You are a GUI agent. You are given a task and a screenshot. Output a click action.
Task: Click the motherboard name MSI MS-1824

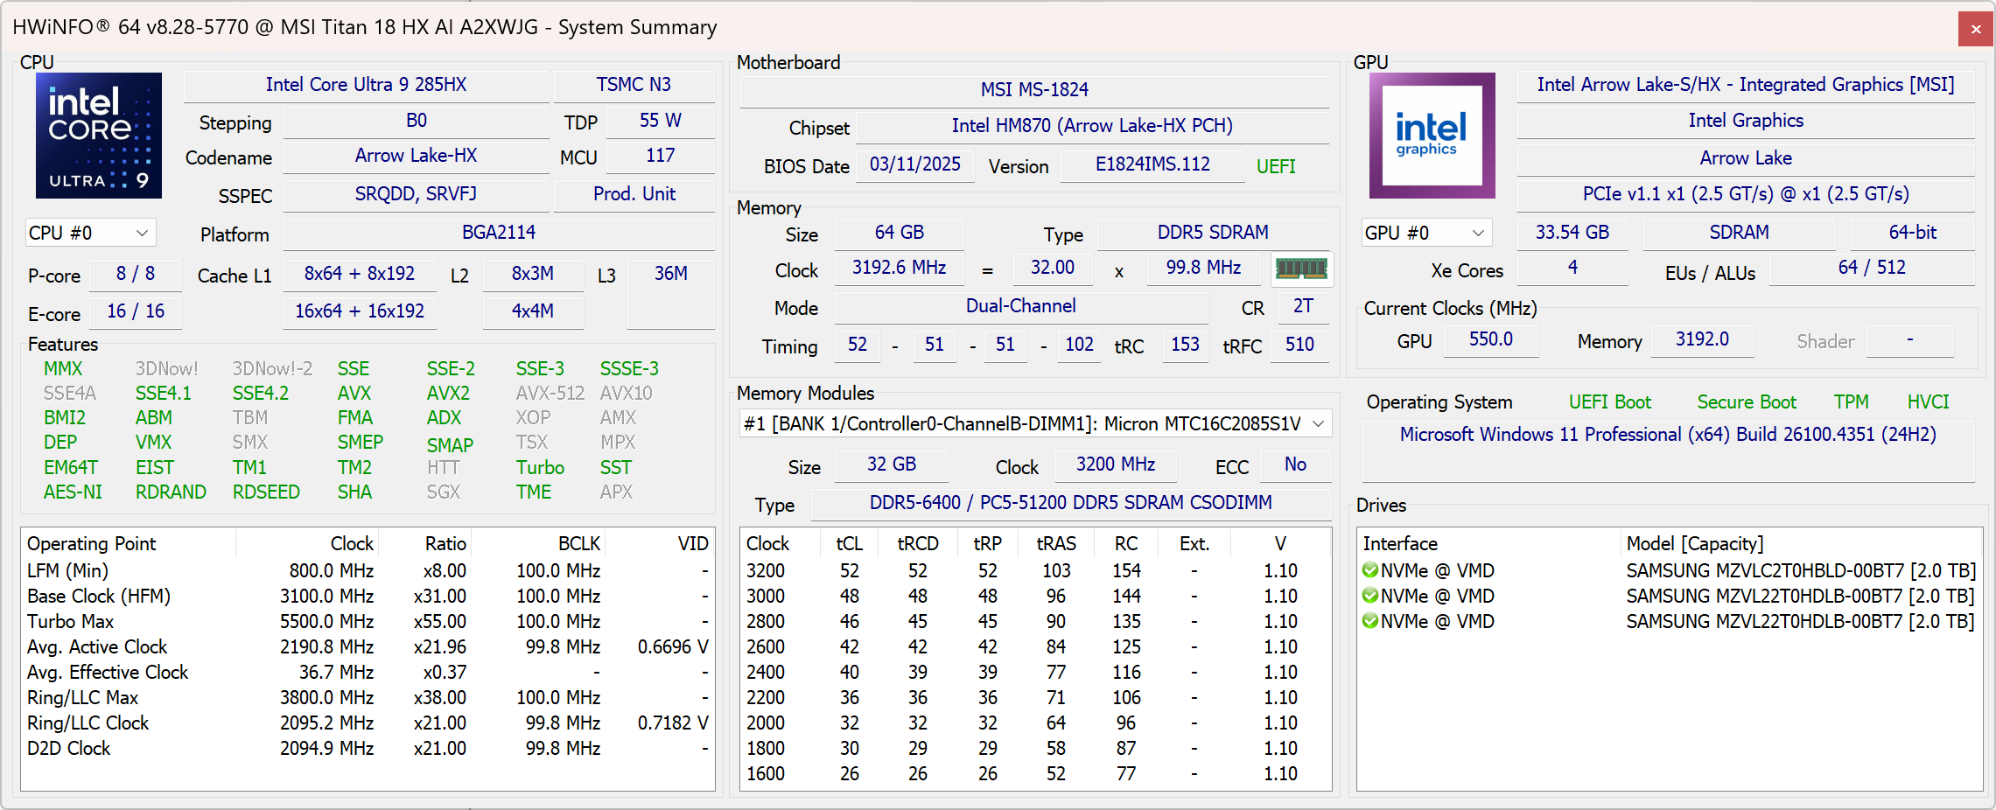point(1034,90)
